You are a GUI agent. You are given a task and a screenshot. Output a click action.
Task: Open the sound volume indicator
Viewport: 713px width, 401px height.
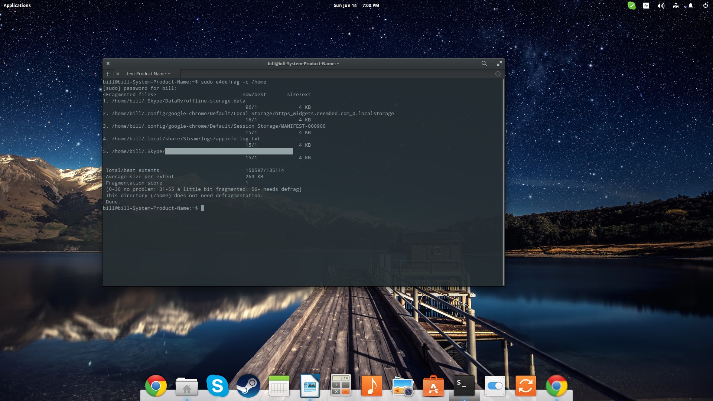[x=661, y=6]
